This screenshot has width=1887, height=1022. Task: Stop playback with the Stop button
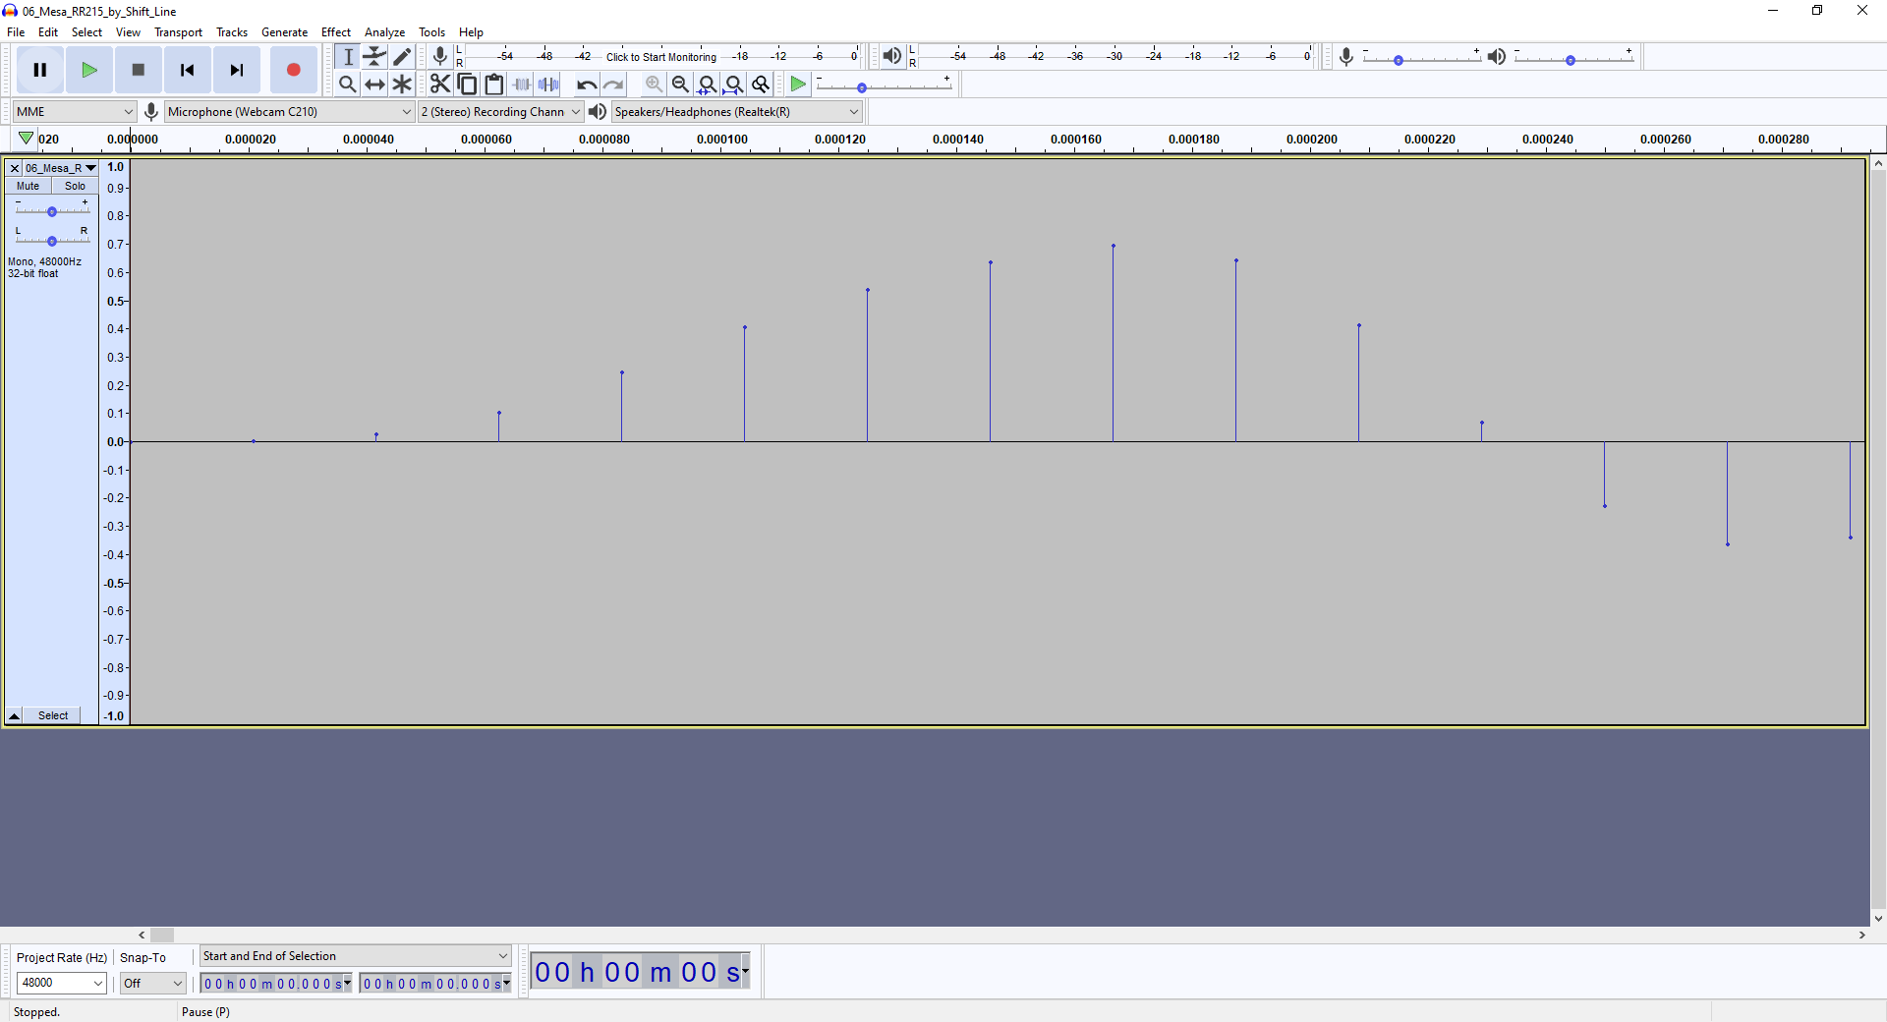139,70
